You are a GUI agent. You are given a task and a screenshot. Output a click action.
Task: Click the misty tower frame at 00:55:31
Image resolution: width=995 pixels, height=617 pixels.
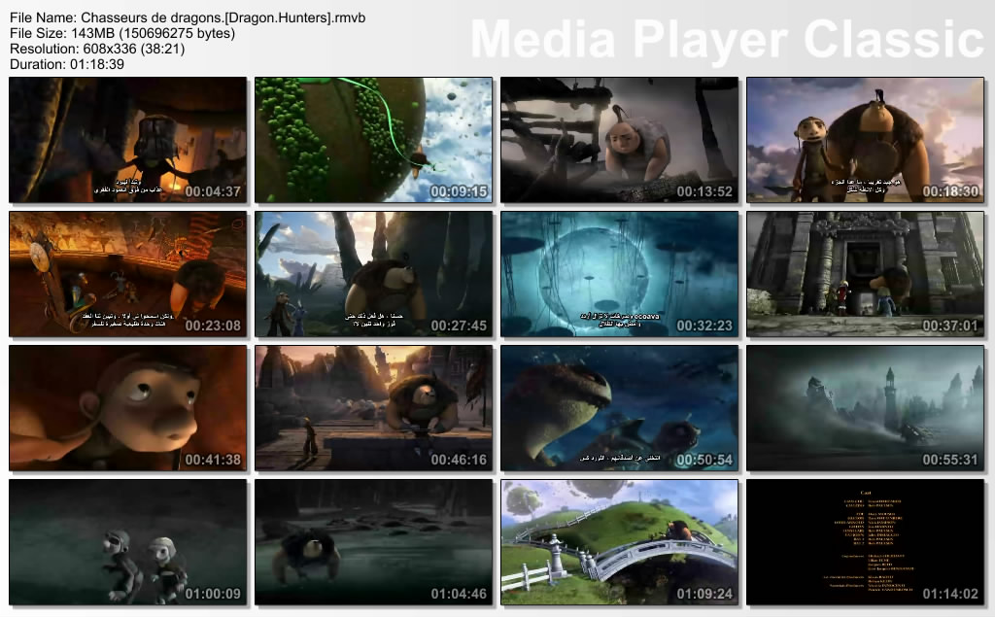click(x=865, y=408)
